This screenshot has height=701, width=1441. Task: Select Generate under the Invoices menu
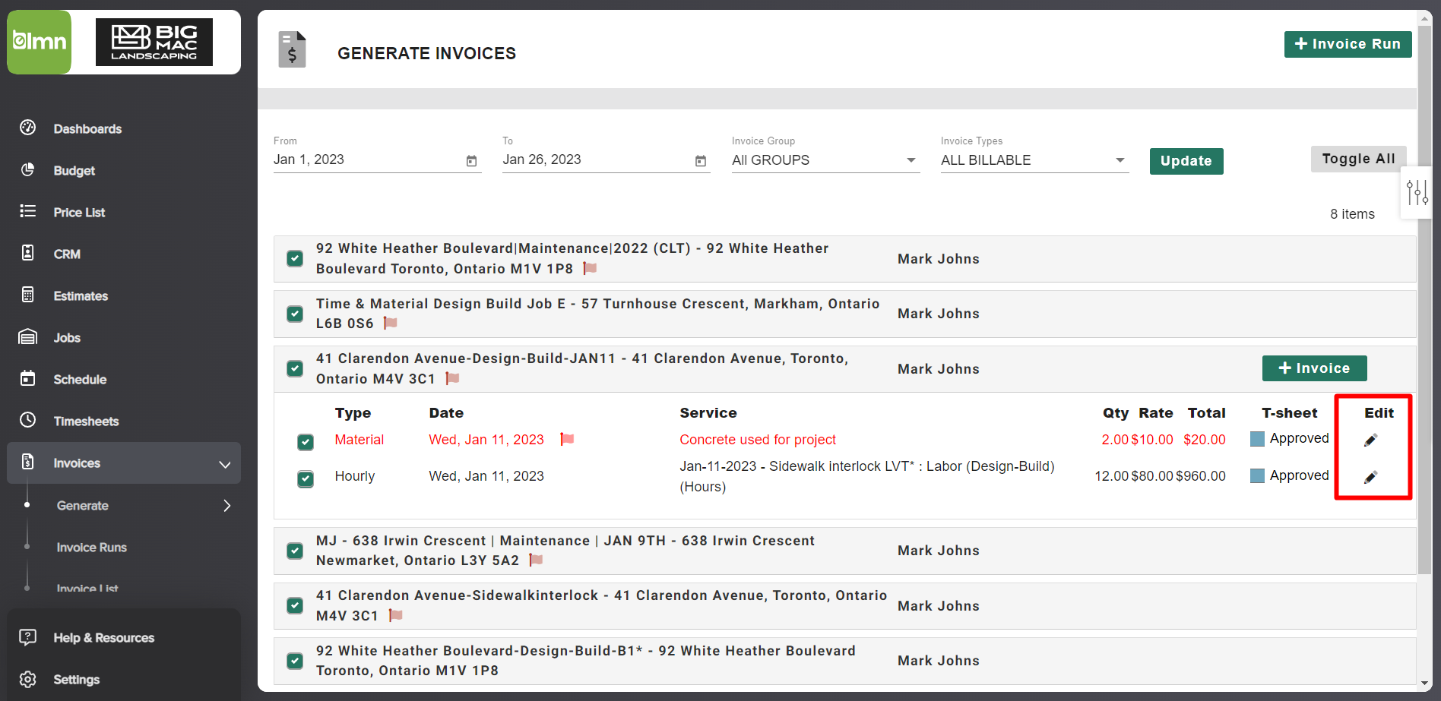coord(82,505)
